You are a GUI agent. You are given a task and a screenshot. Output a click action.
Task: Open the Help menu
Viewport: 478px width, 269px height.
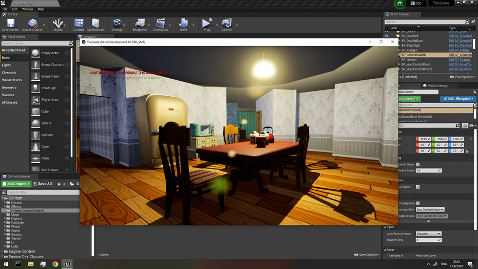(x=41, y=9)
